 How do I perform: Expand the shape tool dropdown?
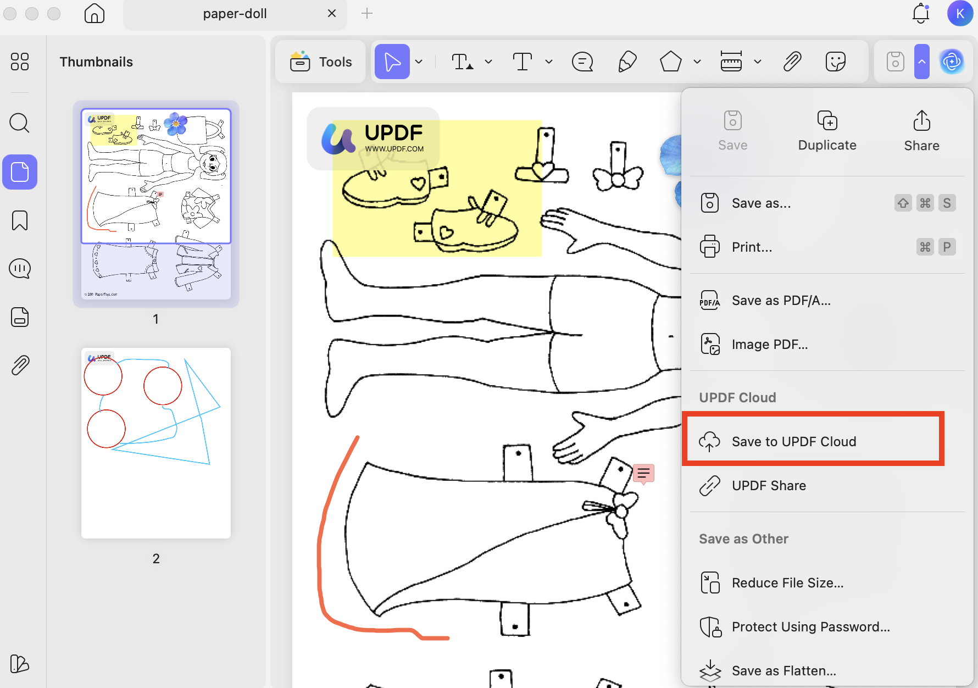tap(697, 62)
